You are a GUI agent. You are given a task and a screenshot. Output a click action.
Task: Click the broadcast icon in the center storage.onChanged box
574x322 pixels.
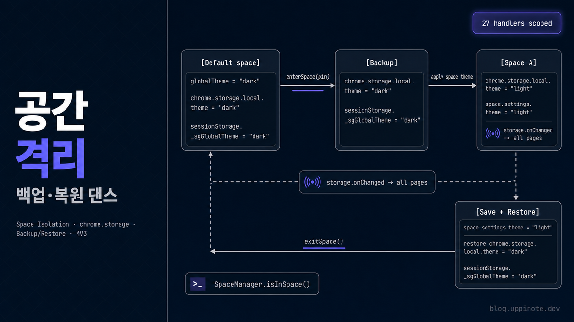[312, 182]
